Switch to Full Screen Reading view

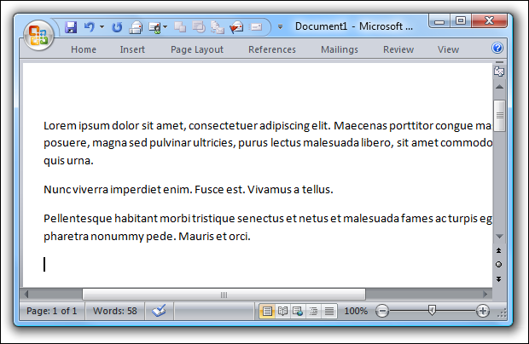(282, 311)
